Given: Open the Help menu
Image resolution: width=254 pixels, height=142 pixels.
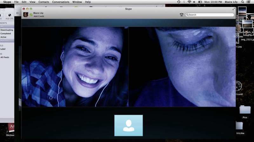Looking at the screenshot, I should [88, 2].
